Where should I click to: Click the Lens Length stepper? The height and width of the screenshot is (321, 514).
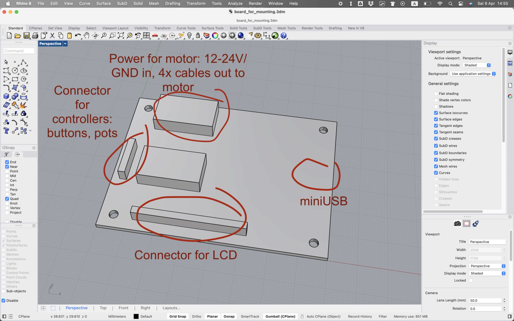(x=504, y=301)
